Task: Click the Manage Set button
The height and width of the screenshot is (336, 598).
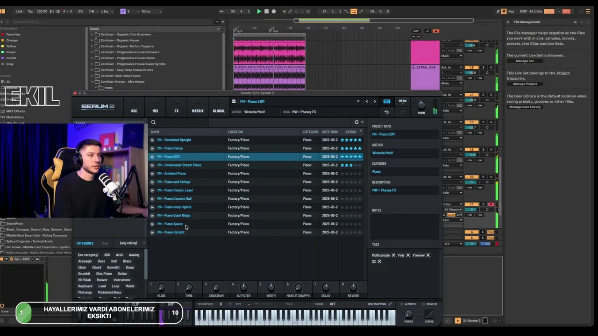Action: [525, 61]
